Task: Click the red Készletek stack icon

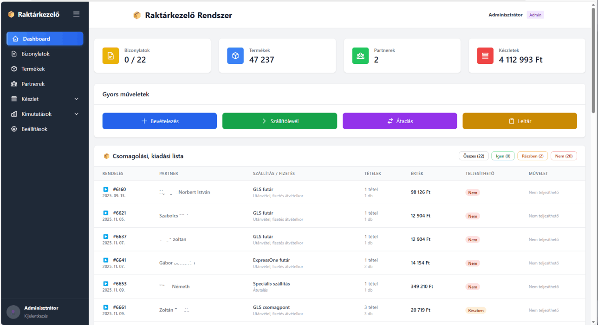Action: (485, 56)
